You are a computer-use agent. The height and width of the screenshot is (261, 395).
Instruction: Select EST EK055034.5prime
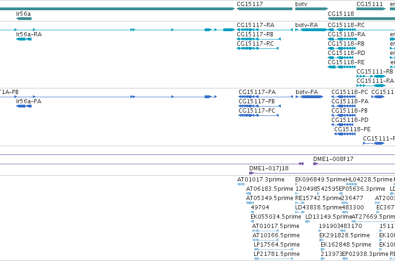(276, 217)
